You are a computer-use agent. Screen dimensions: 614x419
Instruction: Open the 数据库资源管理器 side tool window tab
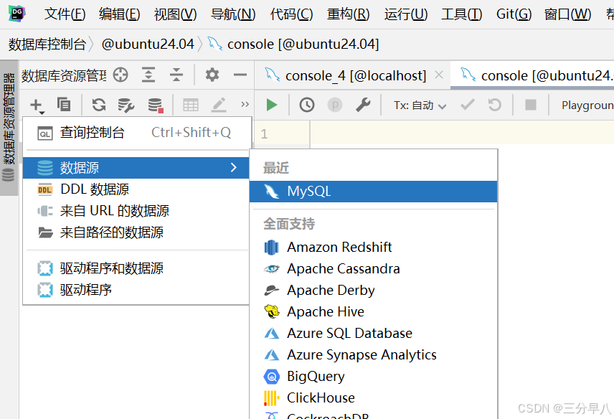9,127
